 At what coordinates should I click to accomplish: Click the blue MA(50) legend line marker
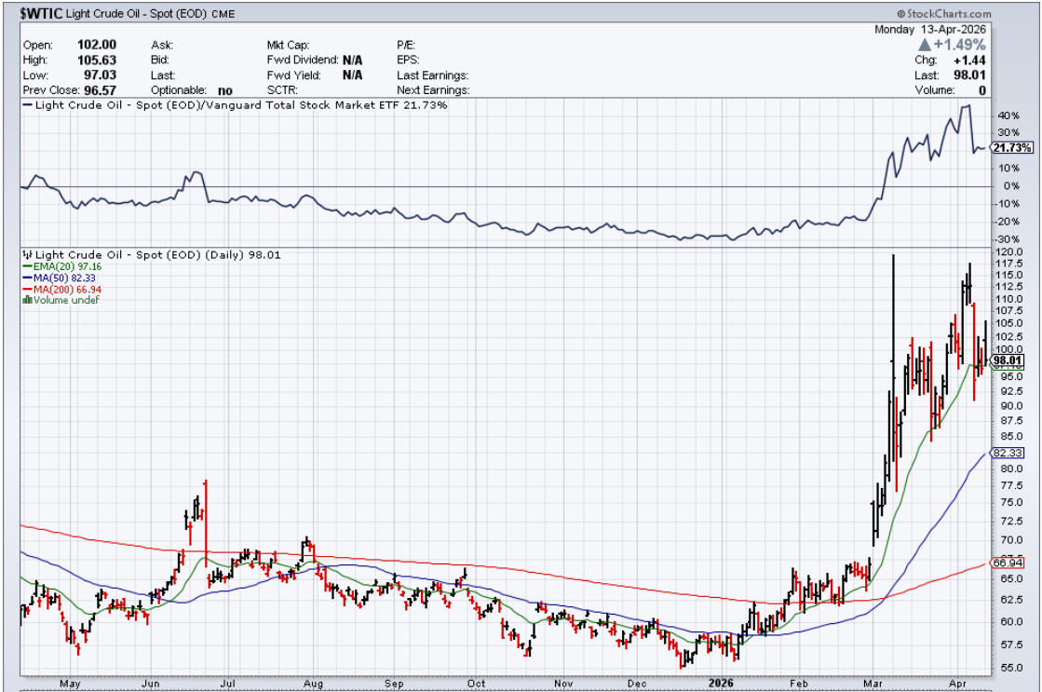pyautogui.click(x=26, y=277)
